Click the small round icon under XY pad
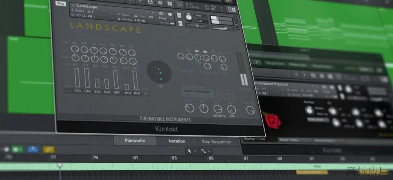This screenshot has height=180, width=393. coord(161,86)
